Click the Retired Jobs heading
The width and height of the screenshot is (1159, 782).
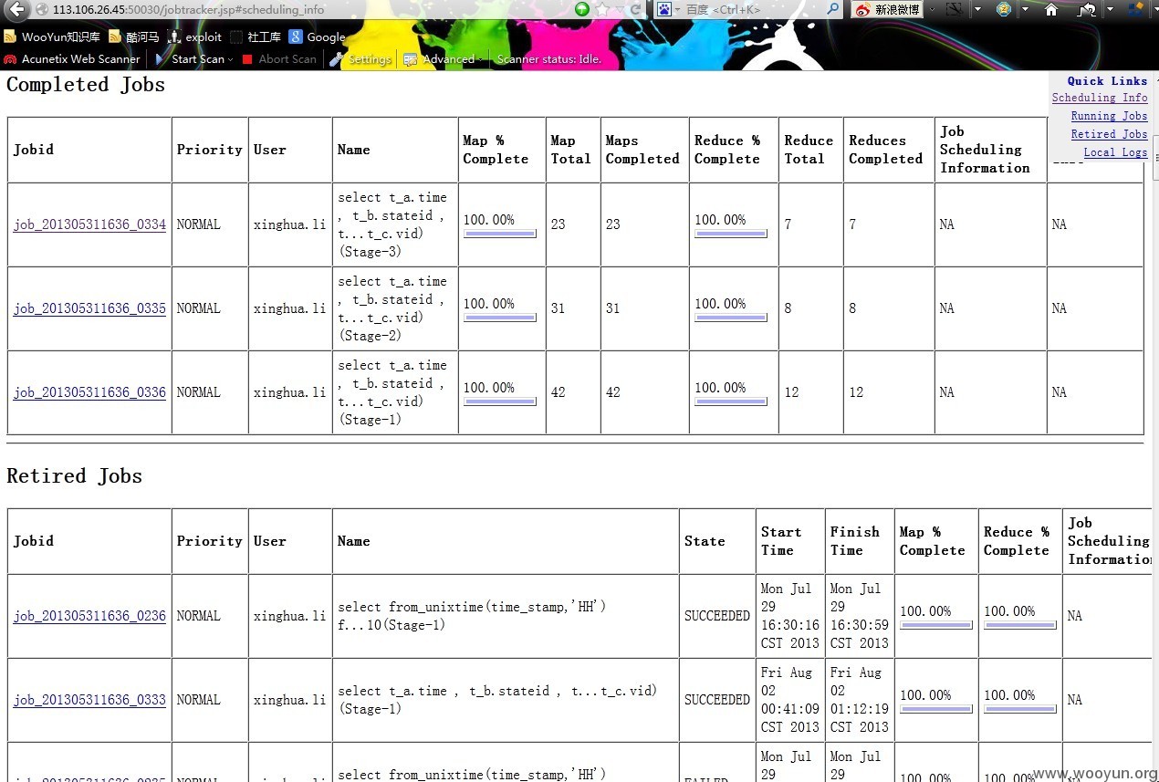coord(74,476)
